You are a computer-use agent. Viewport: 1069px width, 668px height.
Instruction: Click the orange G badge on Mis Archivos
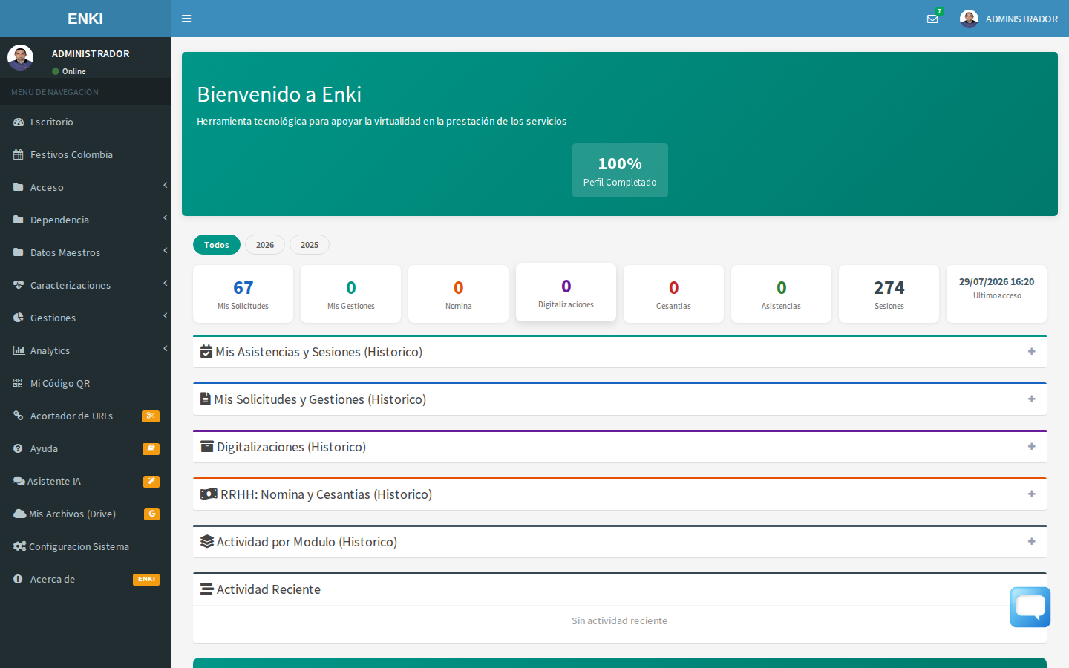[151, 514]
